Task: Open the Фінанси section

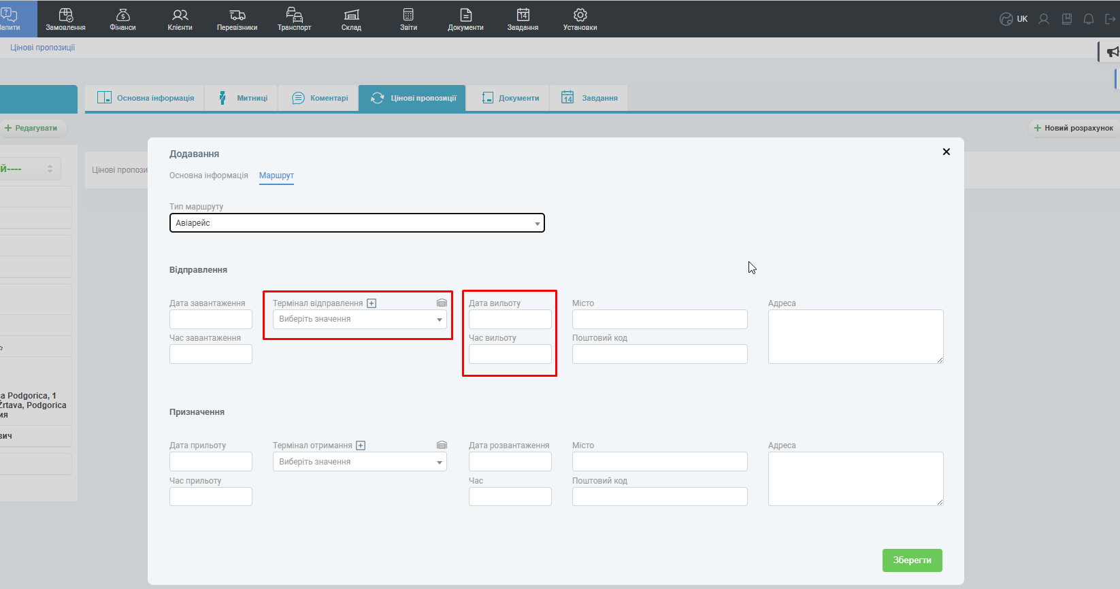Action: pyautogui.click(x=122, y=19)
